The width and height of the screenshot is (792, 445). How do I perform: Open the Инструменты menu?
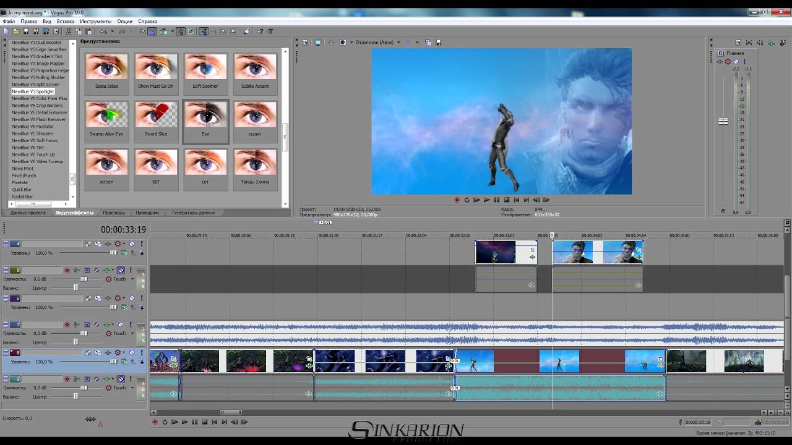[95, 21]
